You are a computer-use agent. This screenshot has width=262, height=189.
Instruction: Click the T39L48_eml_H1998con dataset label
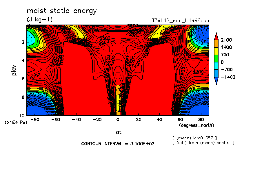click(180, 21)
